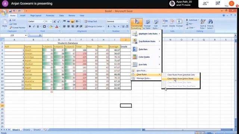
Task: Save workbook from Quick Access Toolbar
Action: 10,11
